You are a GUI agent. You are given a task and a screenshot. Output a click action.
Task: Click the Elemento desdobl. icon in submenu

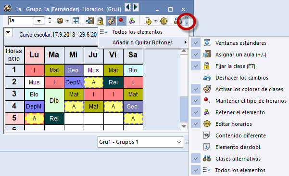207,147
